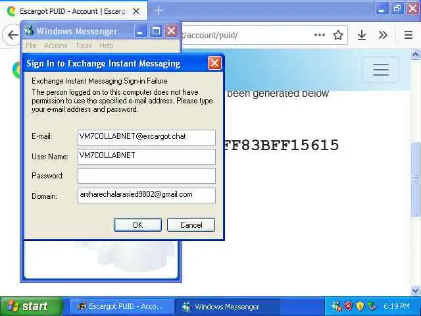Open page actions three-dots menu
421x316 pixels.
[x=320, y=35]
